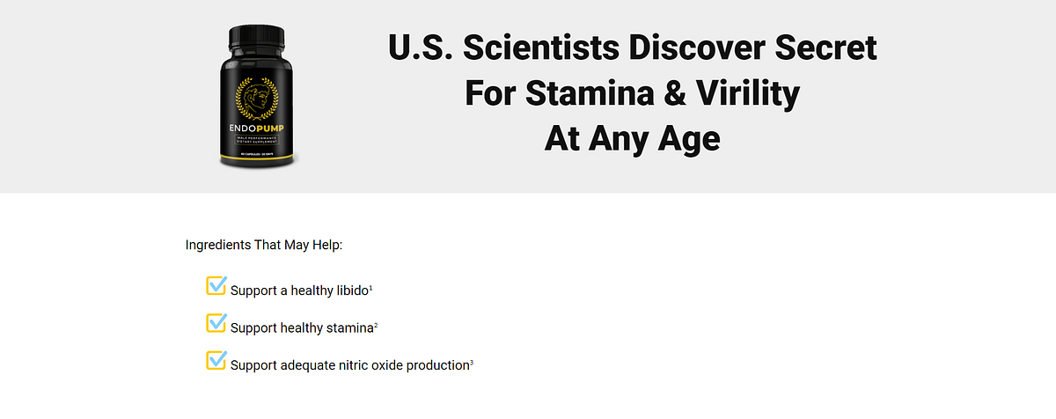Click headline line 'At Any Age'
Image resolution: width=1056 pixels, height=419 pixels.
pos(633,138)
